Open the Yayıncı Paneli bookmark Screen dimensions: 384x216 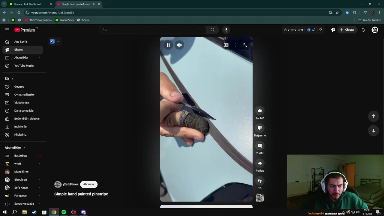point(64,20)
